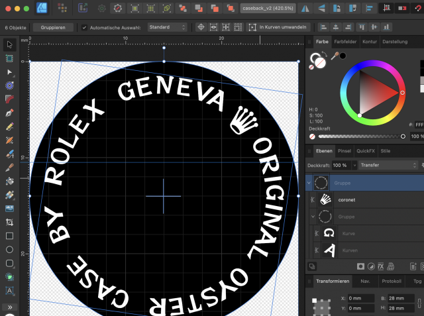
Task: Swap fill and stroke colors arrow
Action: point(324,54)
